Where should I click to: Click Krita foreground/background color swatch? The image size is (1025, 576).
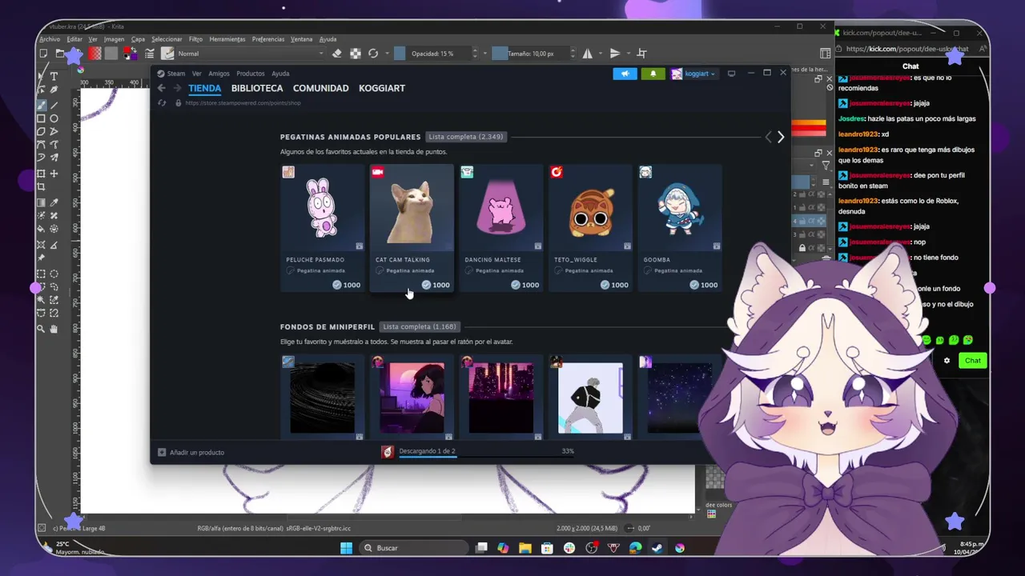[129, 54]
